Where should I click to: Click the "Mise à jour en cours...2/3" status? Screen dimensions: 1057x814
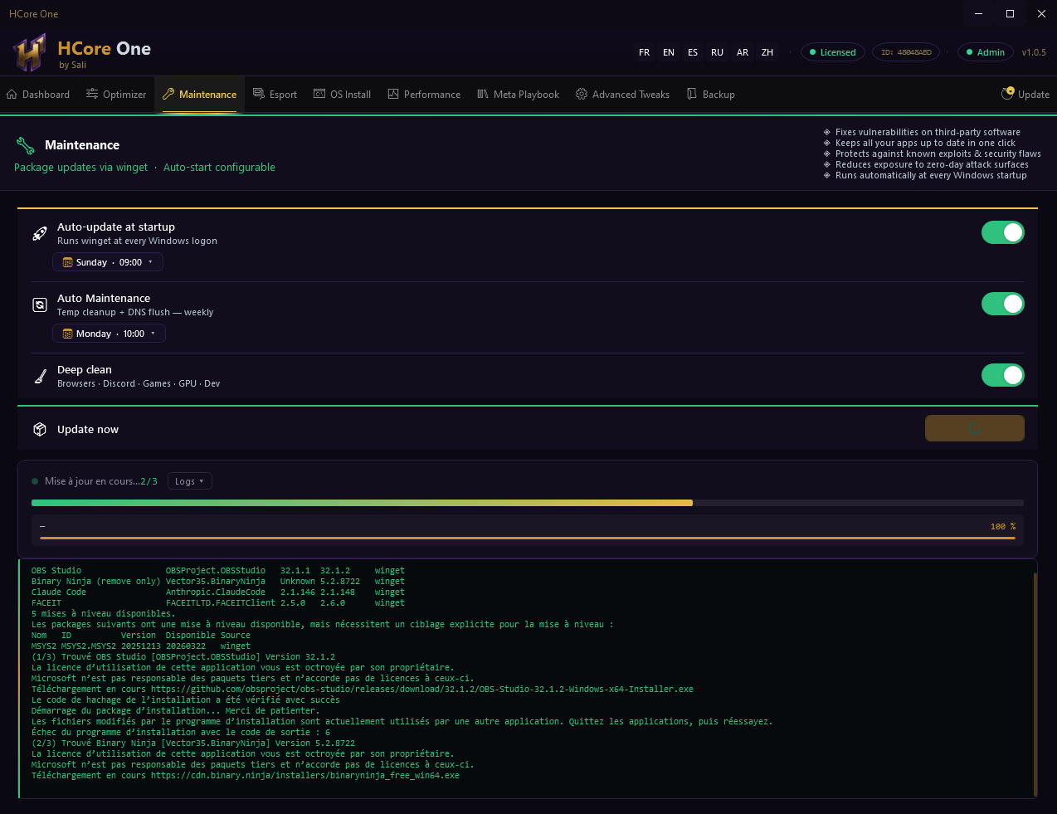coord(100,481)
